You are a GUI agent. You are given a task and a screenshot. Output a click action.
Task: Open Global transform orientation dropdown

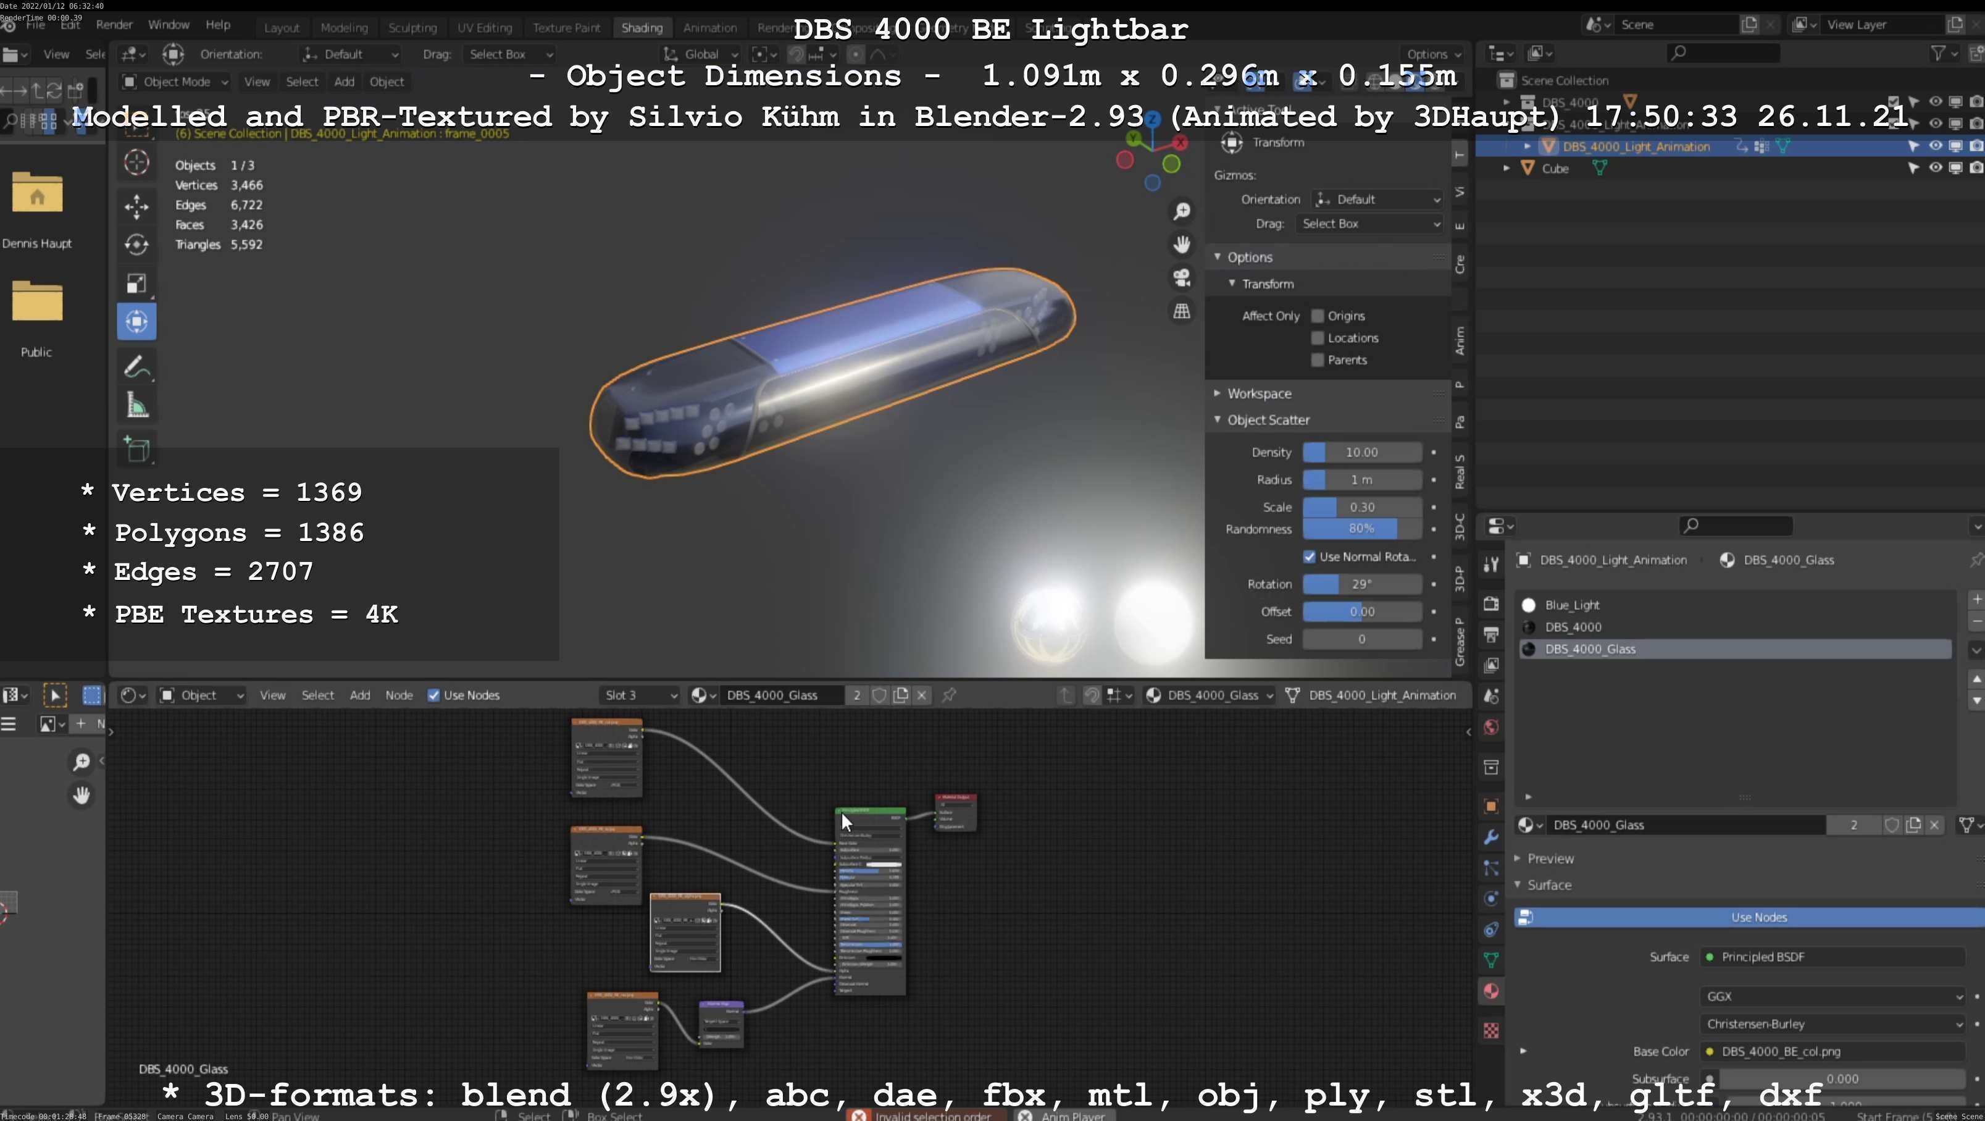point(700,55)
